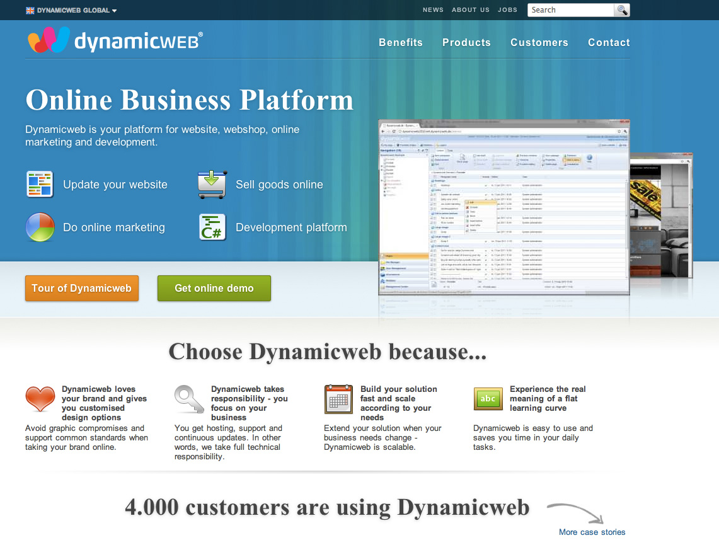Click the pie chart marketing icon
This screenshot has width=719, height=545.
point(40,227)
